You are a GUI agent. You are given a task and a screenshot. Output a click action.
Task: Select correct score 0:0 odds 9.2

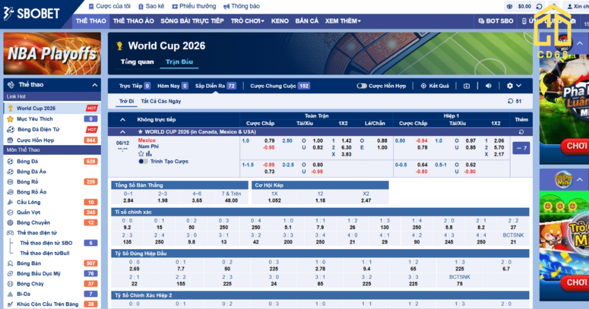(127, 227)
